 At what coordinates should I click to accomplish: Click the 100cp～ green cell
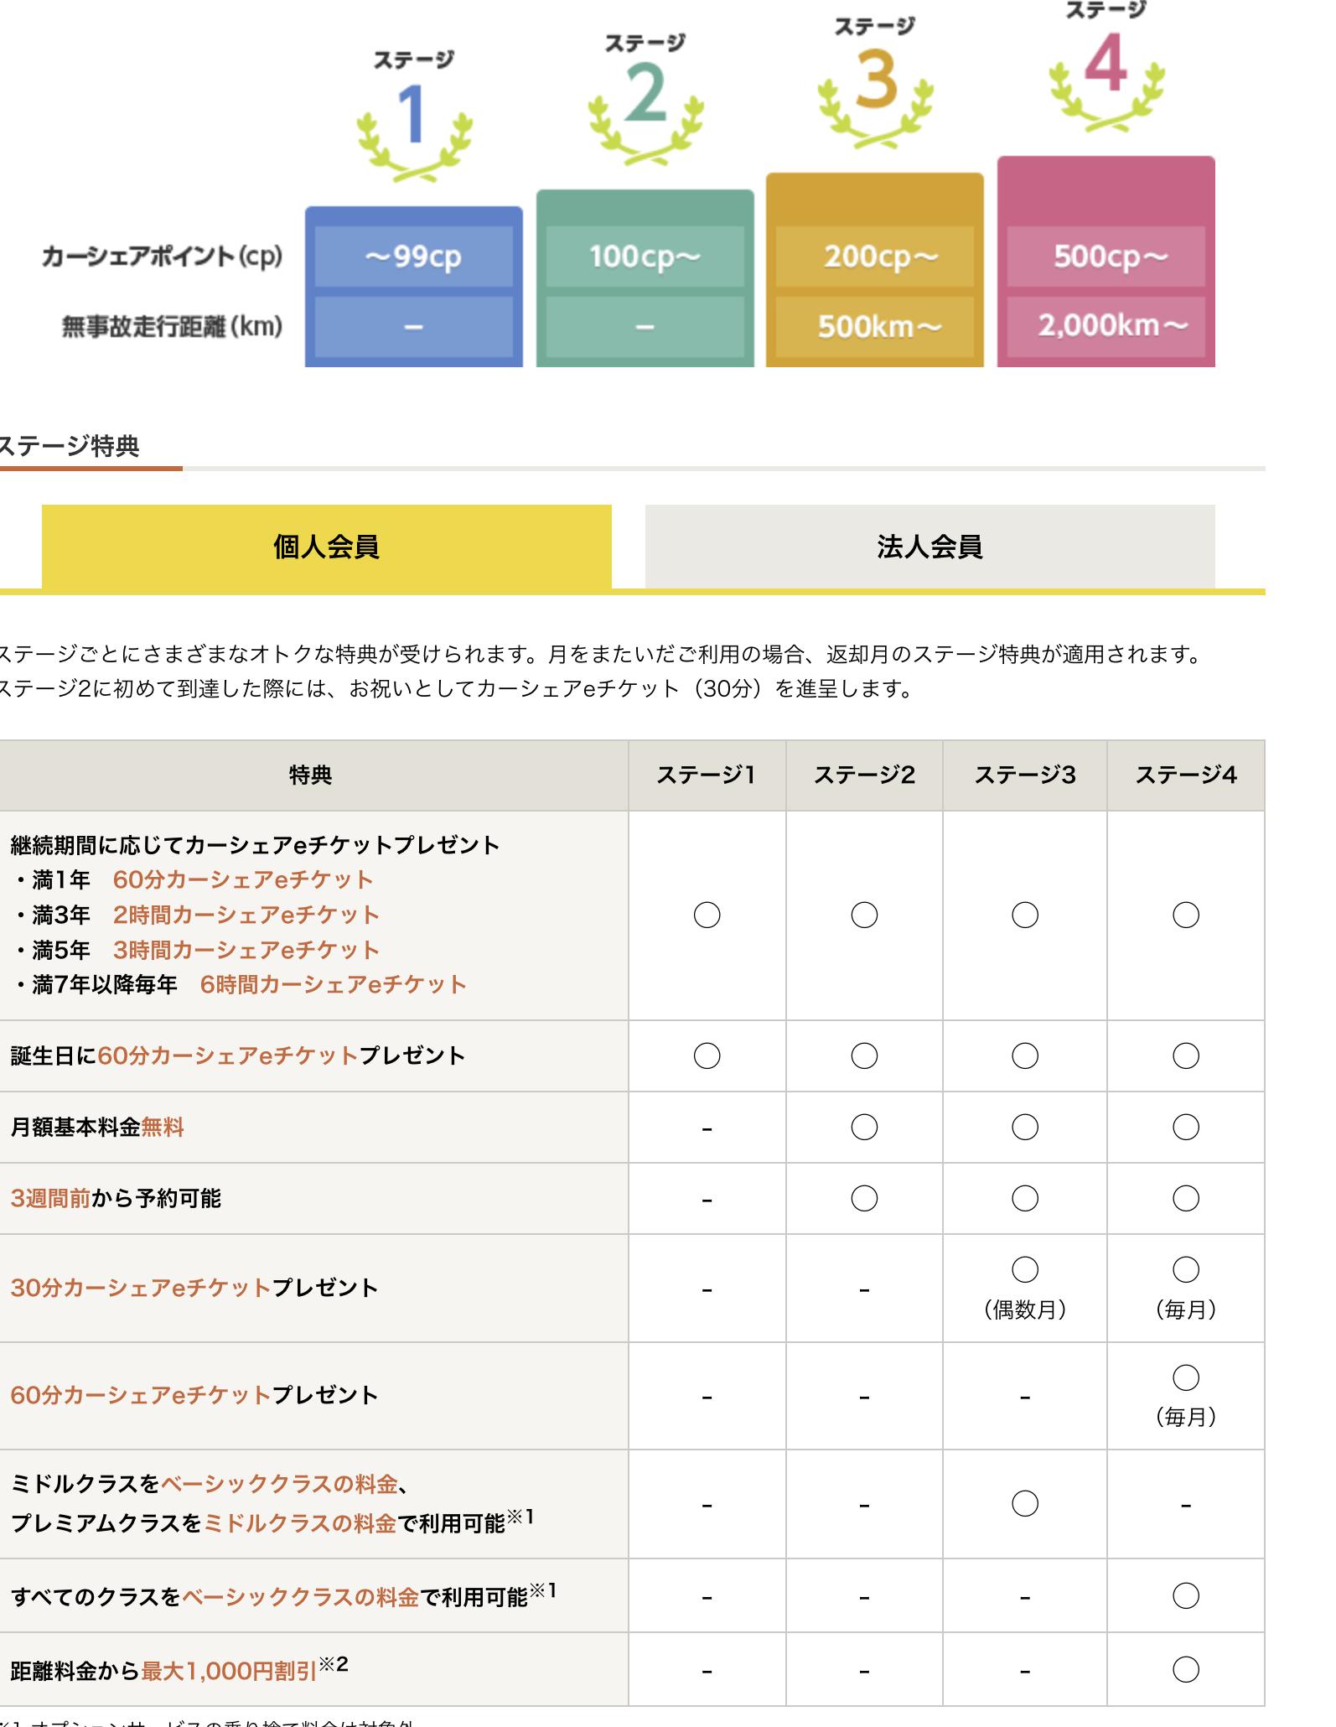[645, 257]
